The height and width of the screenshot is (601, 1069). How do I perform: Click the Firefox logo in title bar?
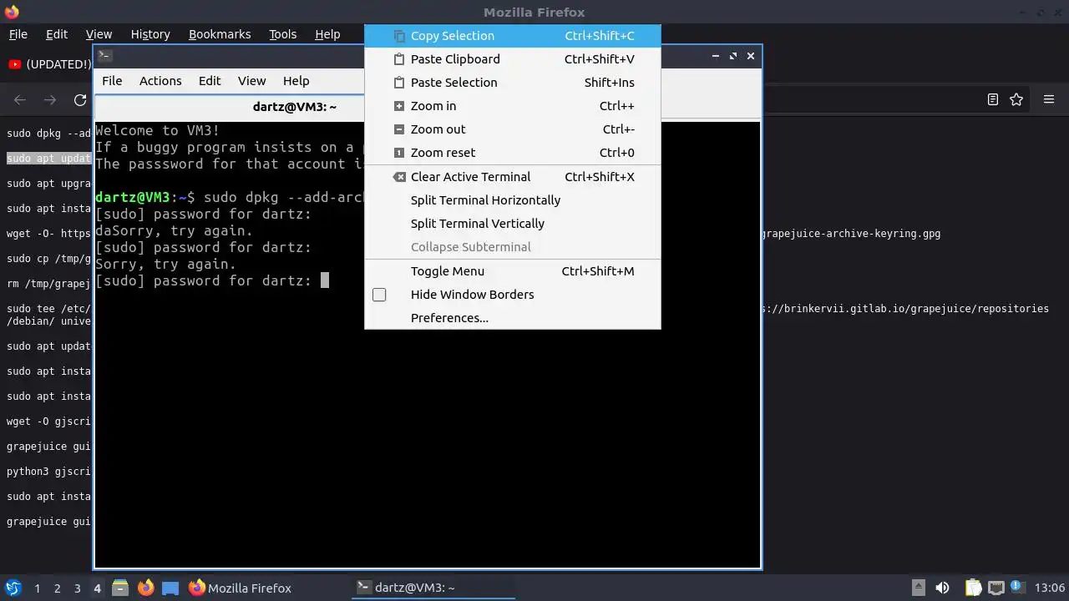(11, 12)
